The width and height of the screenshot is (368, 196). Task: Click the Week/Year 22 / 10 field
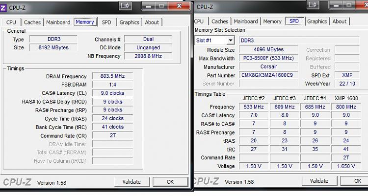pos(347,84)
